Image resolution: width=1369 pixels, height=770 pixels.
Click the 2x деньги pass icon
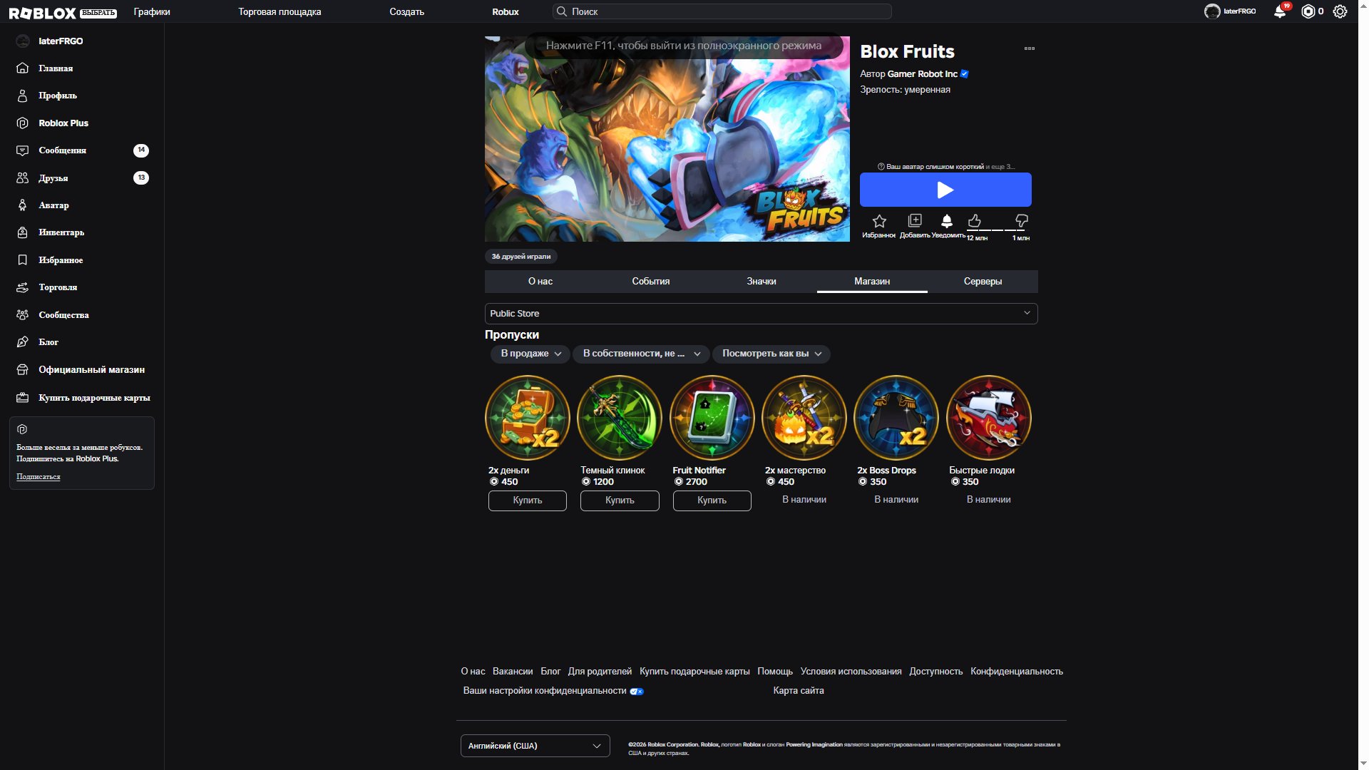pos(528,418)
